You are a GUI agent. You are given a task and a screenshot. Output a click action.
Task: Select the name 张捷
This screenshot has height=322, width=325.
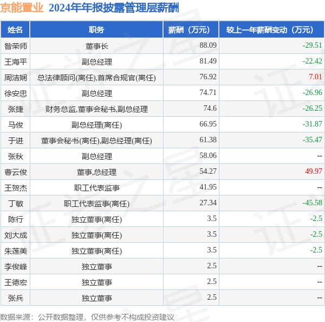16,109
